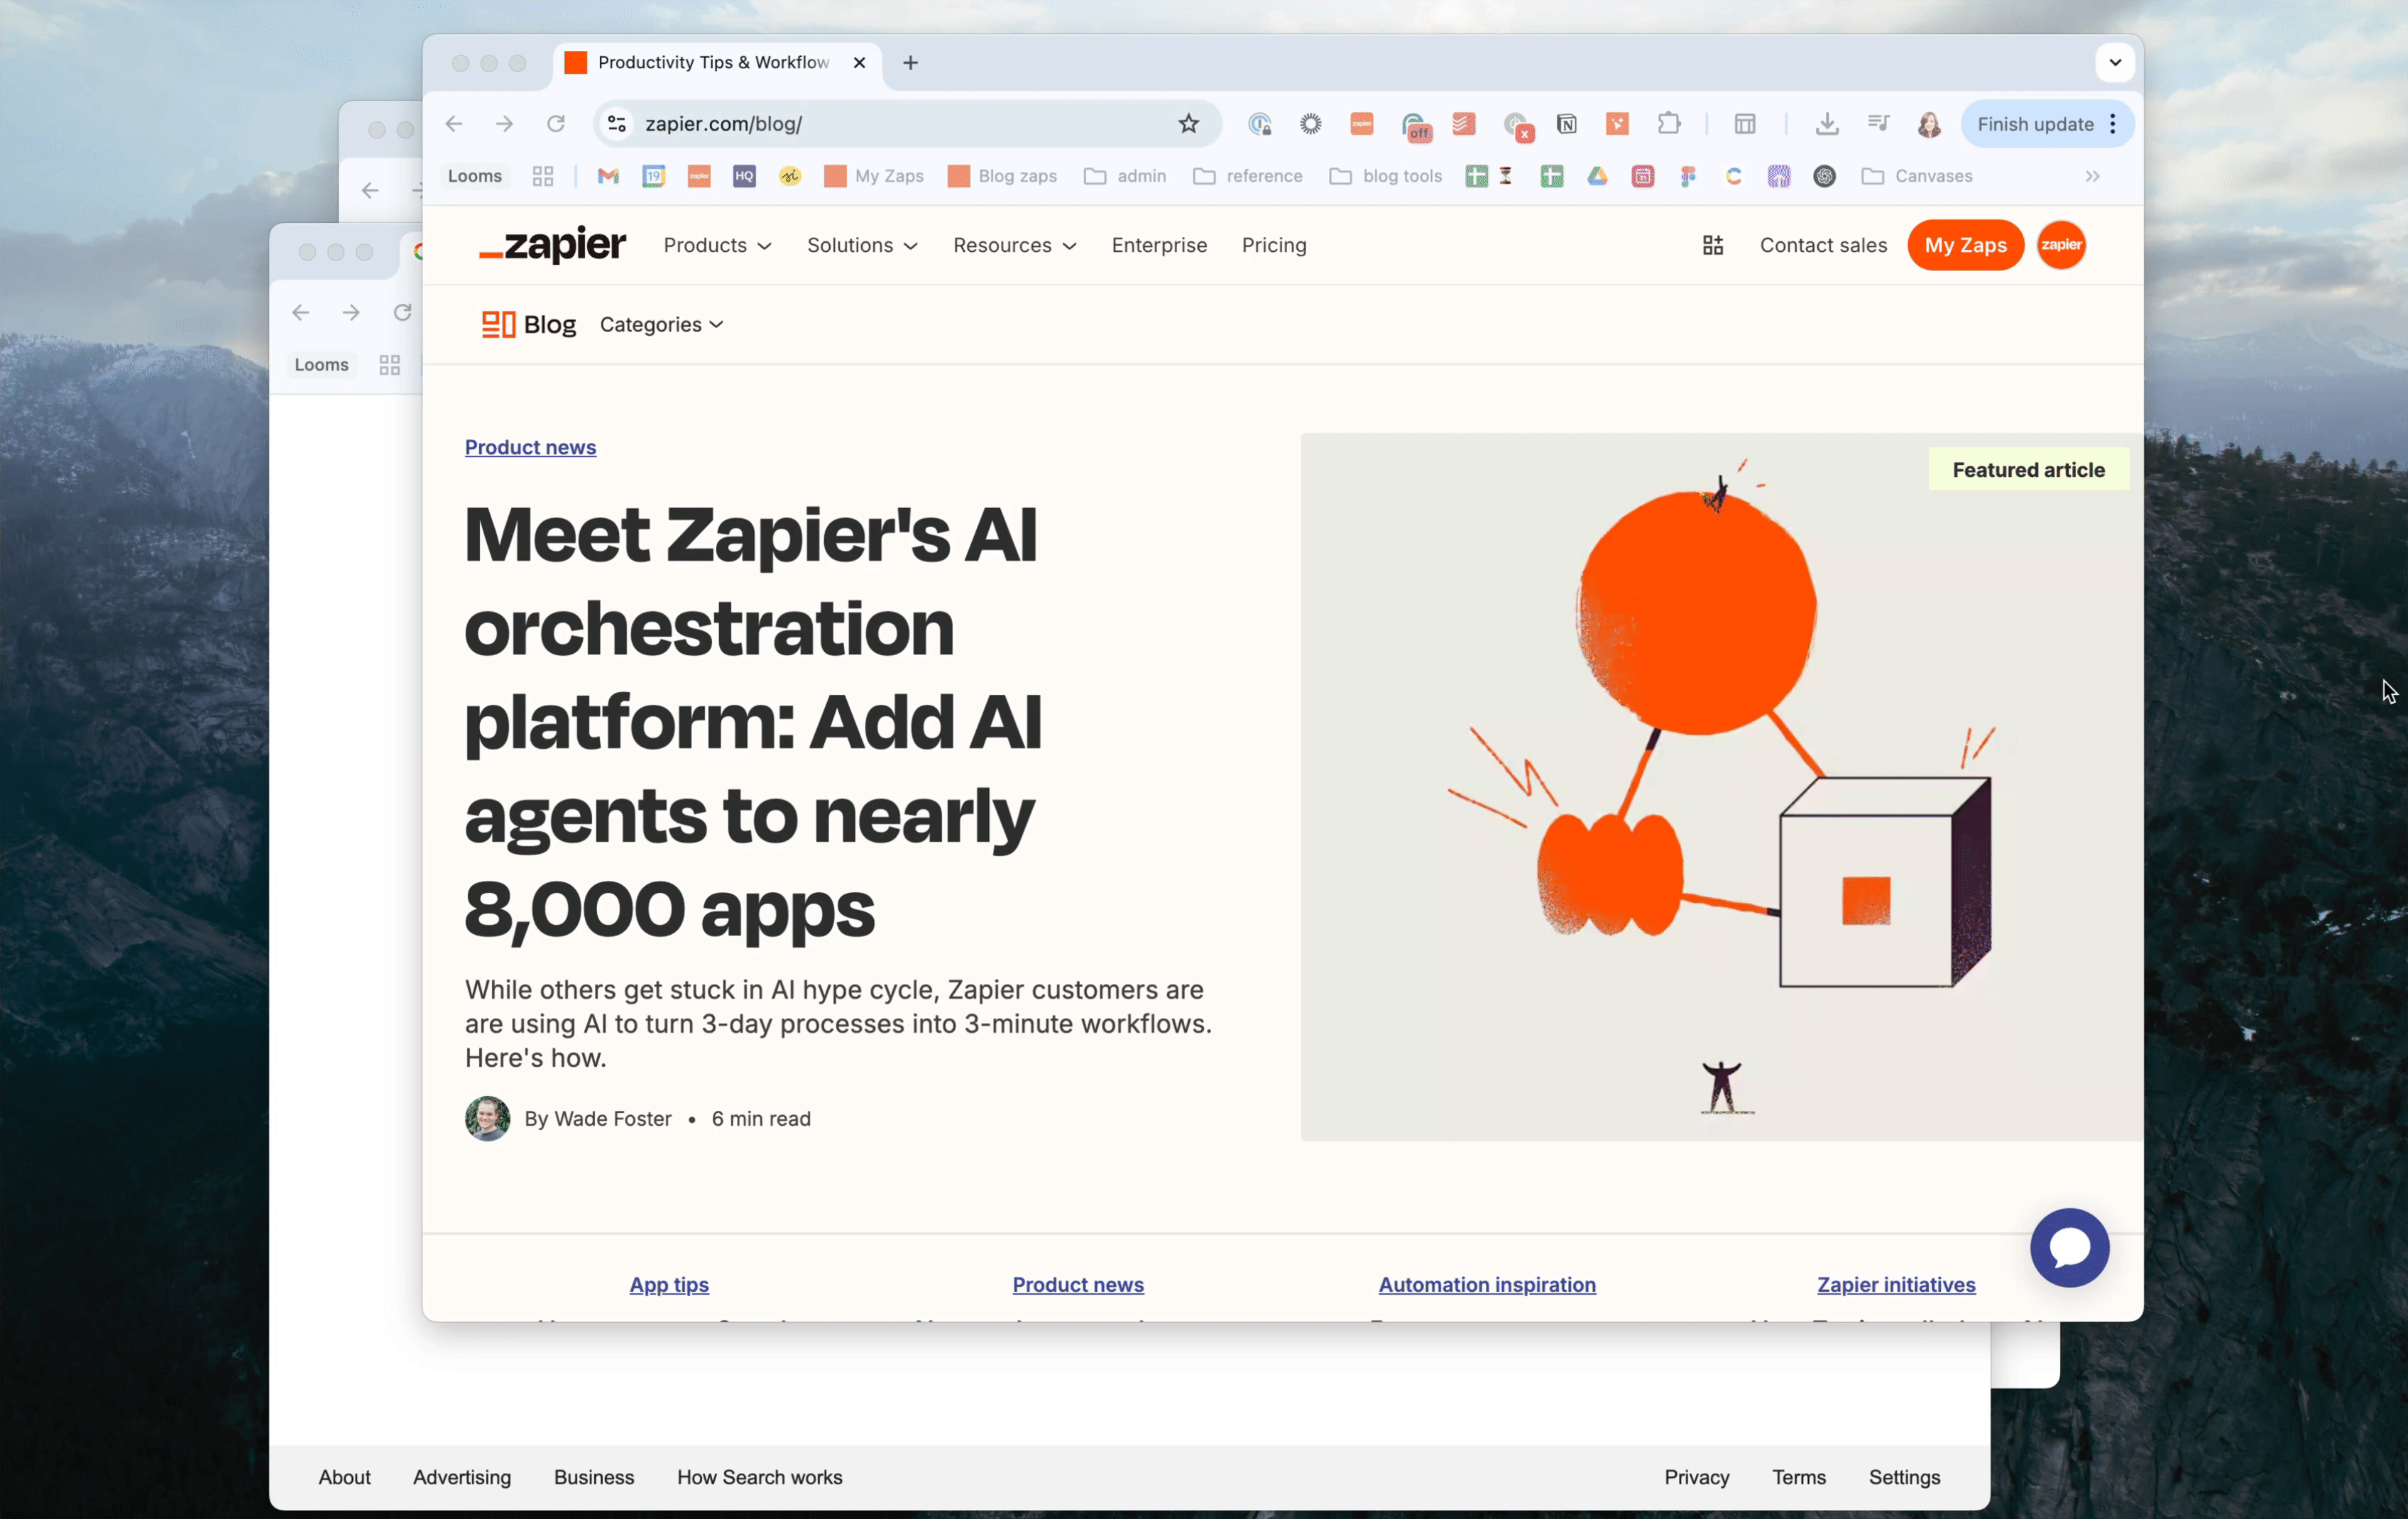The height and width of the screenshot is (1519, 2408).
Task: Open the ChatGPT bookmark icon
Action: coord(1824,176)
